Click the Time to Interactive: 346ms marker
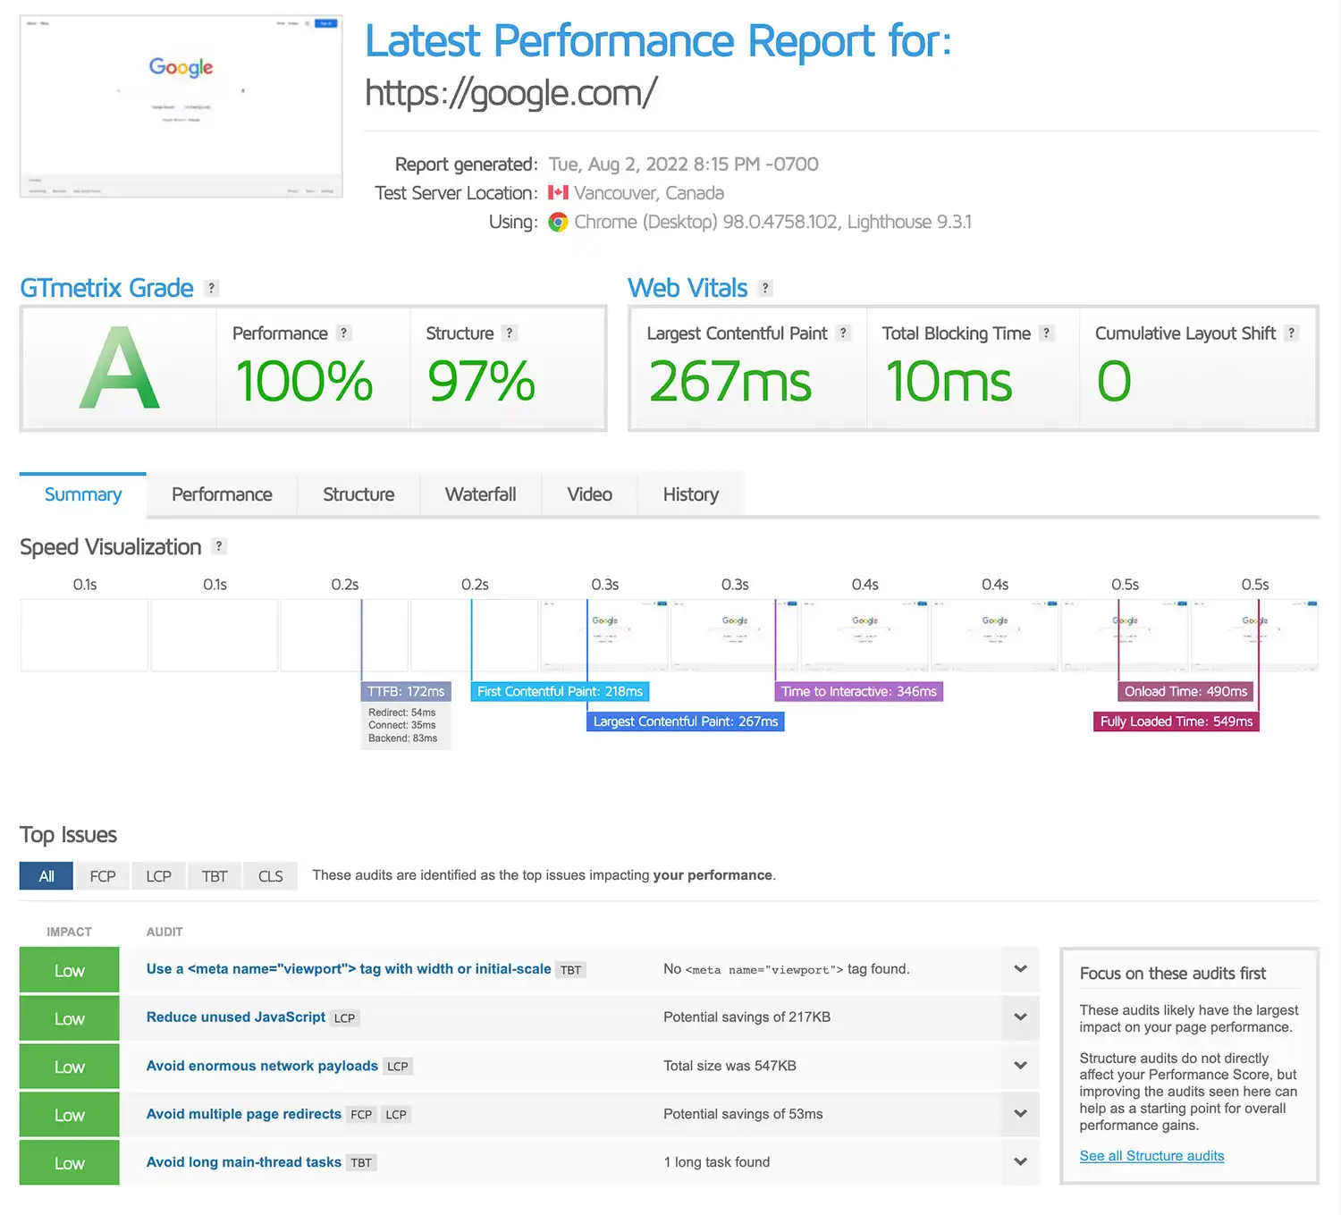The width and height of the screenshot is (1341, 1215). click(x=859, y=691)
